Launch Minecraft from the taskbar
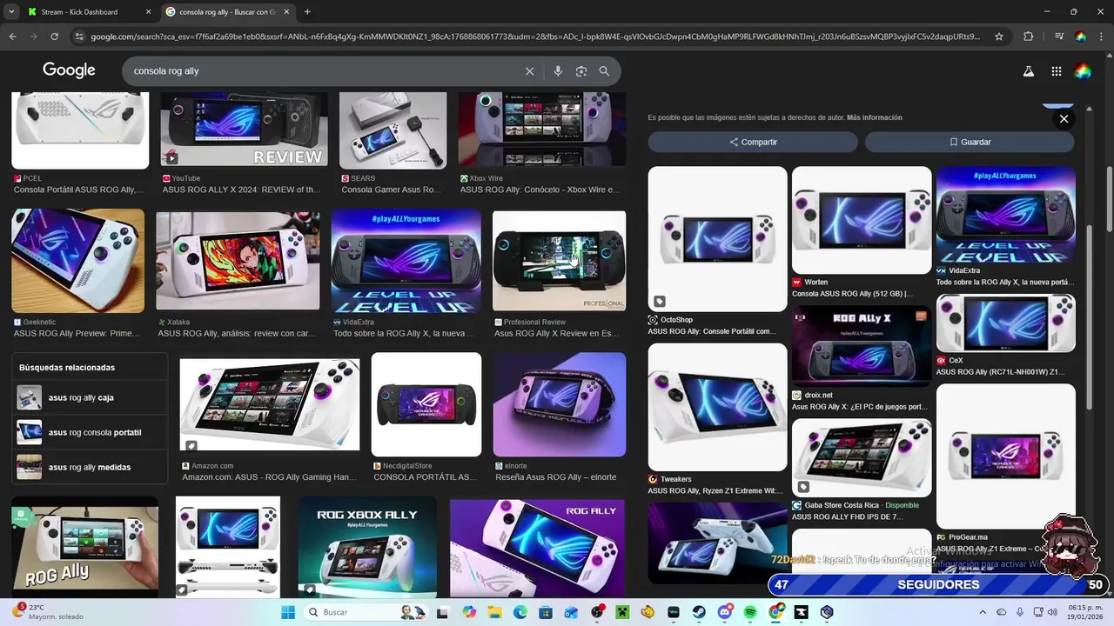This screenshot has width=1114, height=626. 623,612
